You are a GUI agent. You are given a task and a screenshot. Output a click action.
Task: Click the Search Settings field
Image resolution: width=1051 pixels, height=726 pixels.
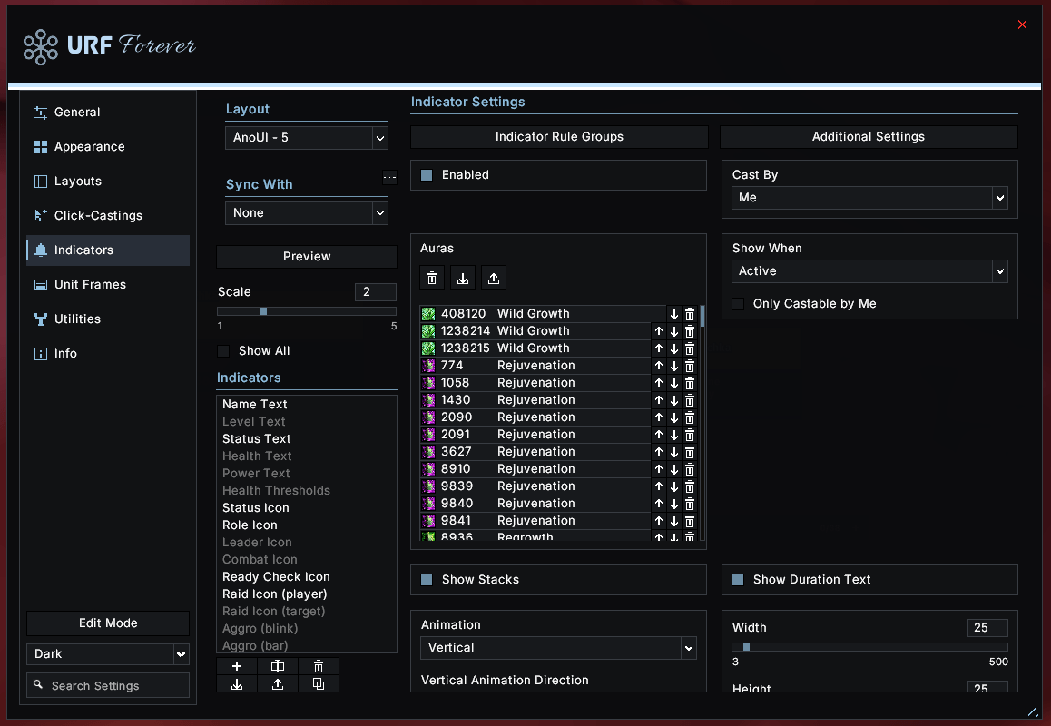pyautogui.click(x=108, y=686)
